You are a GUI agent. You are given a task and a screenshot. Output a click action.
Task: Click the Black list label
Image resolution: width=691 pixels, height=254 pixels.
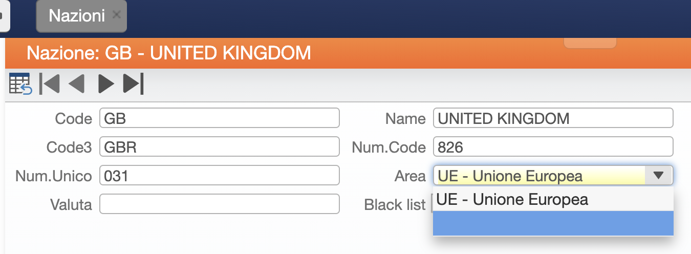395,205
